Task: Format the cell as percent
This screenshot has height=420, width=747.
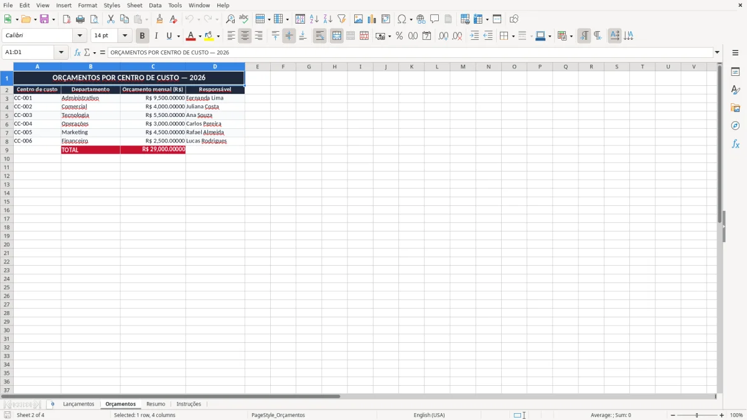Action: [x=399, y=36]
